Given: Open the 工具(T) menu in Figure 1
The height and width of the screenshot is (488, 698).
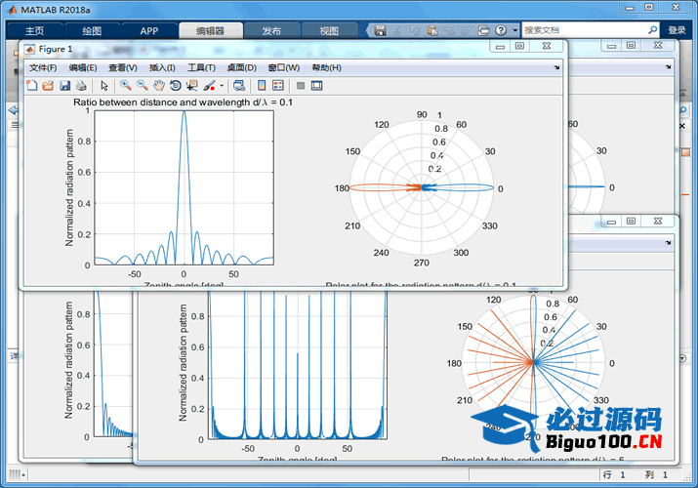Looking at the screenshot, I should [202, 67].
